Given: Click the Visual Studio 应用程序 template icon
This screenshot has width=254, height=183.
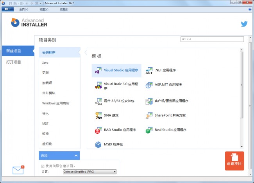Looking at the screenshot, I should point(98,70).
